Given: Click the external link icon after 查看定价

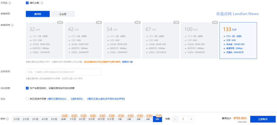Looking at the screenshot, I should pos(131,62).
